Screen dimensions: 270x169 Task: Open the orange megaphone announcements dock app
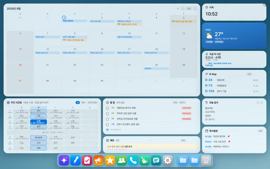98,160
